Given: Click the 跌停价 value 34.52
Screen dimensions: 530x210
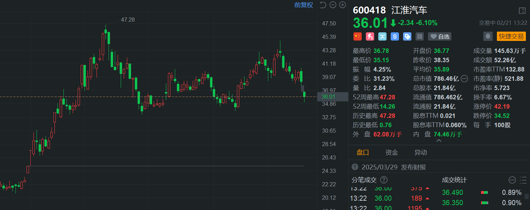Looking at the screenshot, I should tap(502, 116).
